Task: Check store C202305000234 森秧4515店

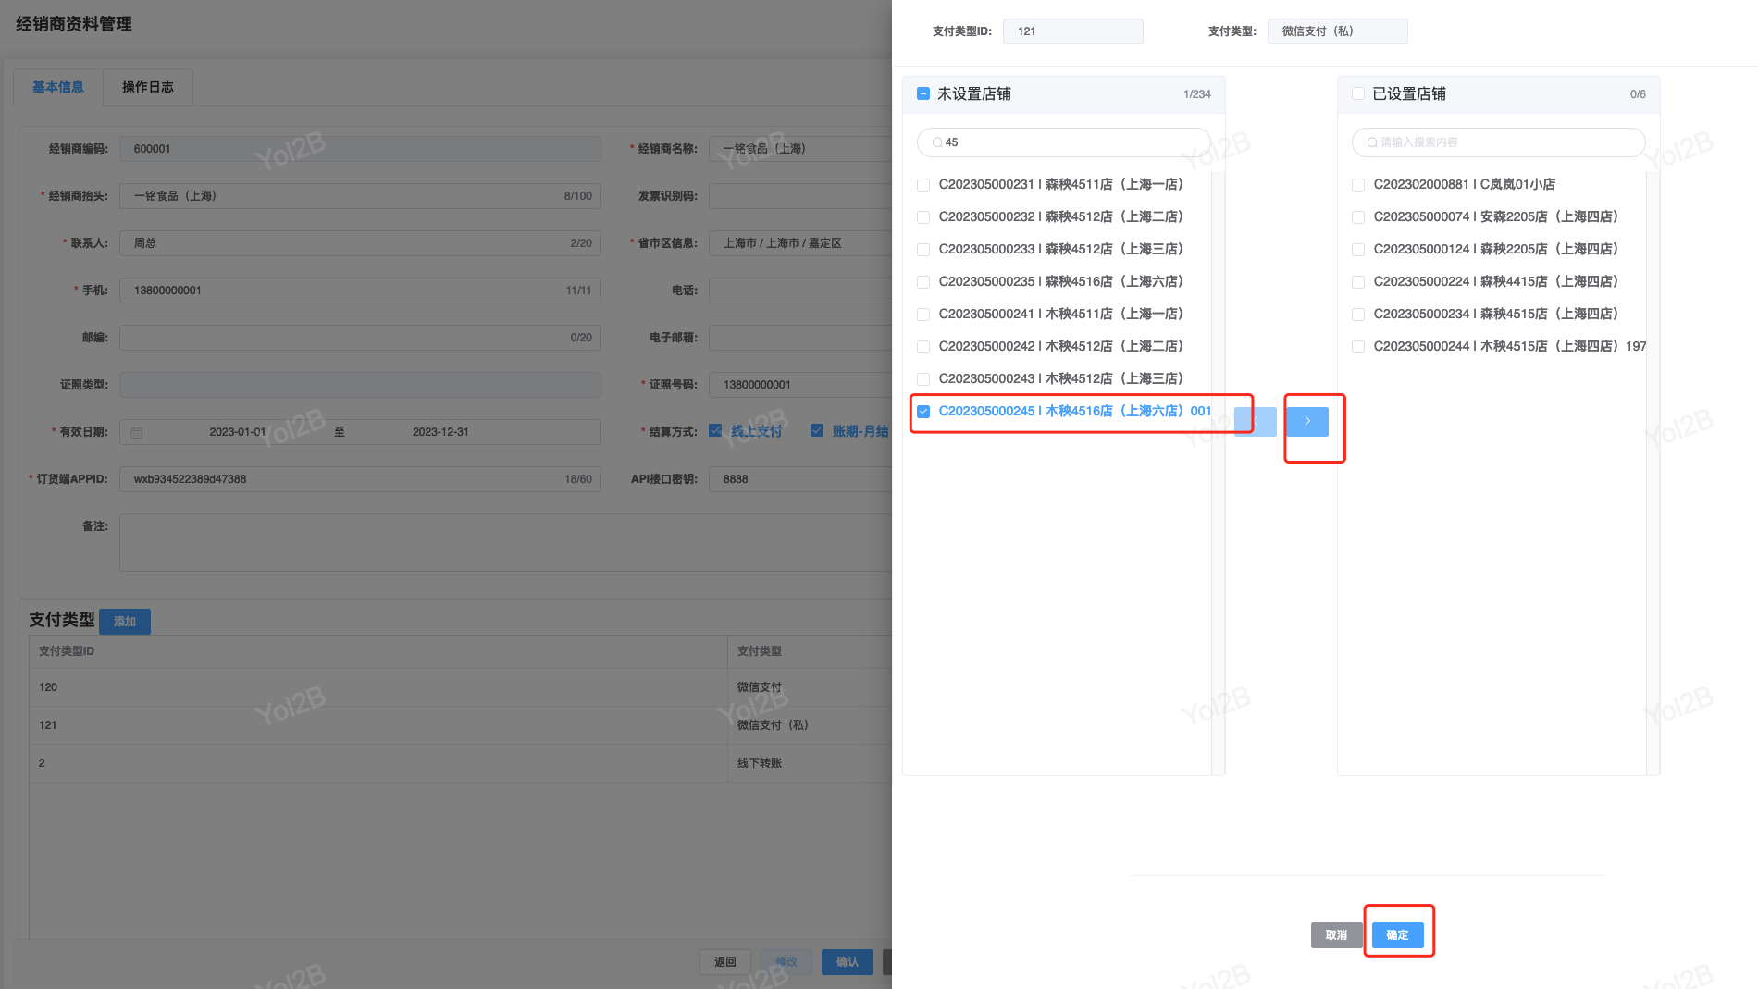Action: click(x=1358, y=315)
